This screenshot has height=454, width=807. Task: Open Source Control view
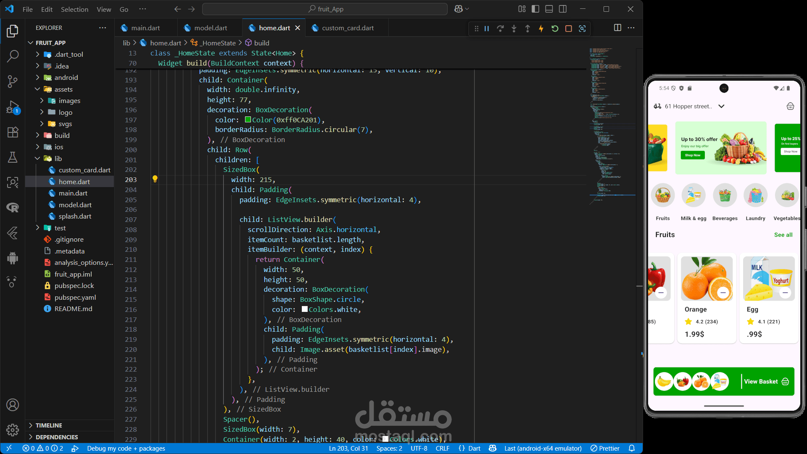point(13,81)
